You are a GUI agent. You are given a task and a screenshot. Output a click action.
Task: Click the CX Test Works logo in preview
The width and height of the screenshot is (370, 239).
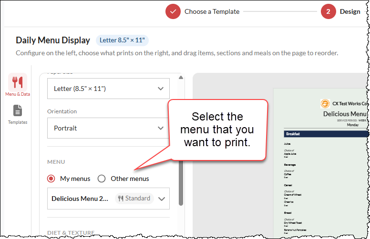pyautogui.click(x=325, y=104)
